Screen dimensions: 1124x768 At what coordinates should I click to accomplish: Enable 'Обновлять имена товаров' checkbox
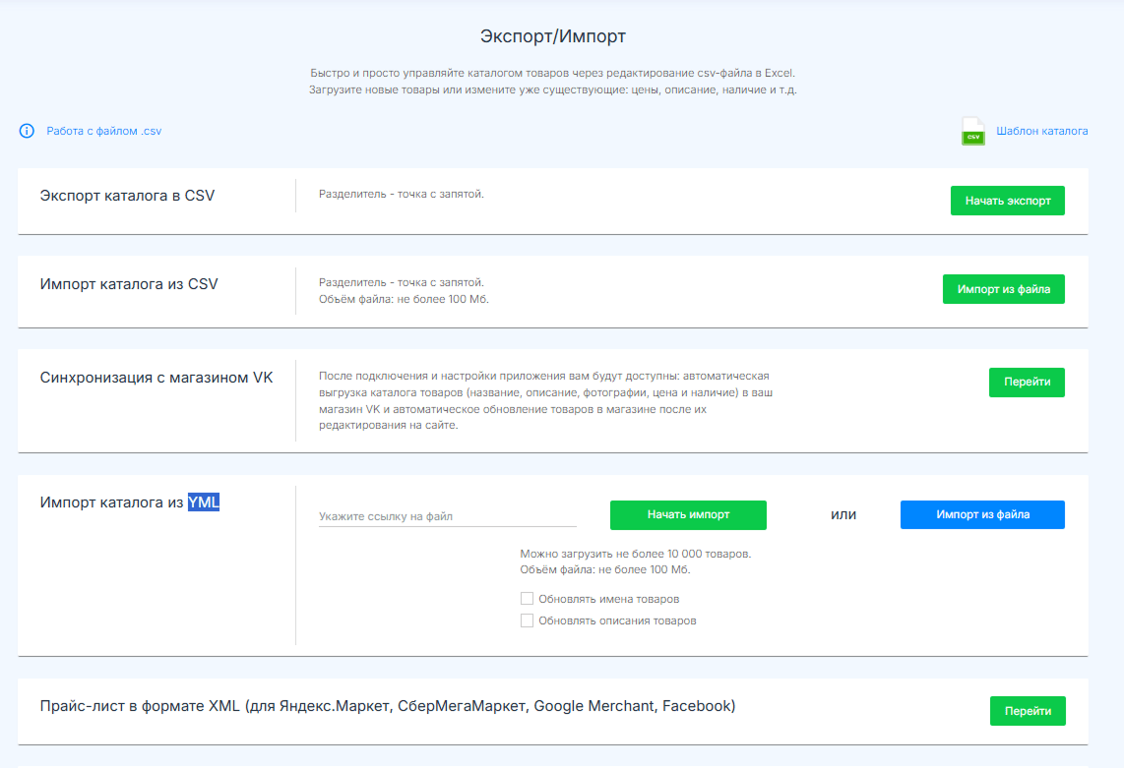pos(528,599)
